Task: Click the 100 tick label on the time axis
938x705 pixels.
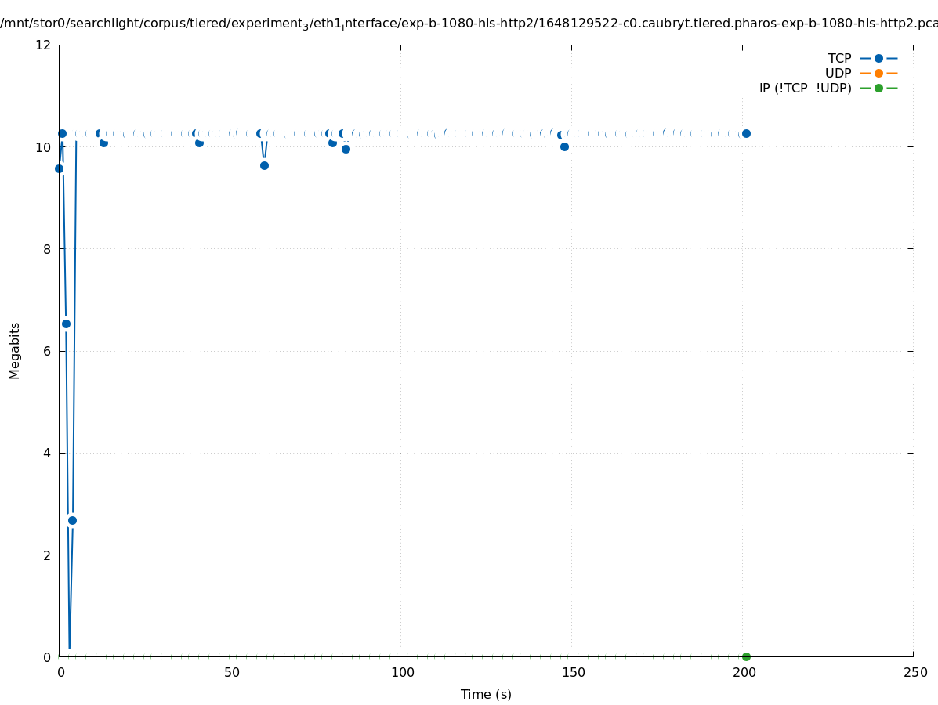Action: (x=402, y=673)
